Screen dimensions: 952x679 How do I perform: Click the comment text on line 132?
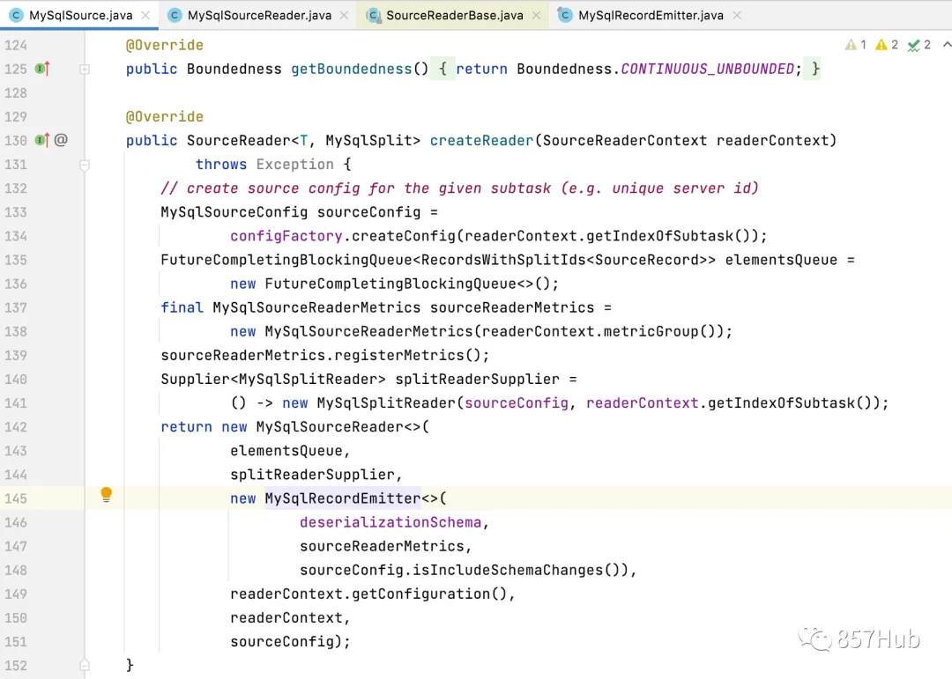click(x=459, y=188)
